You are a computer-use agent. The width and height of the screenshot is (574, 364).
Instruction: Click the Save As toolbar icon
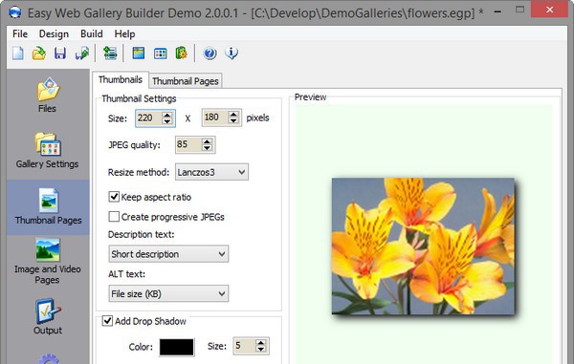[x=82, y=54]
